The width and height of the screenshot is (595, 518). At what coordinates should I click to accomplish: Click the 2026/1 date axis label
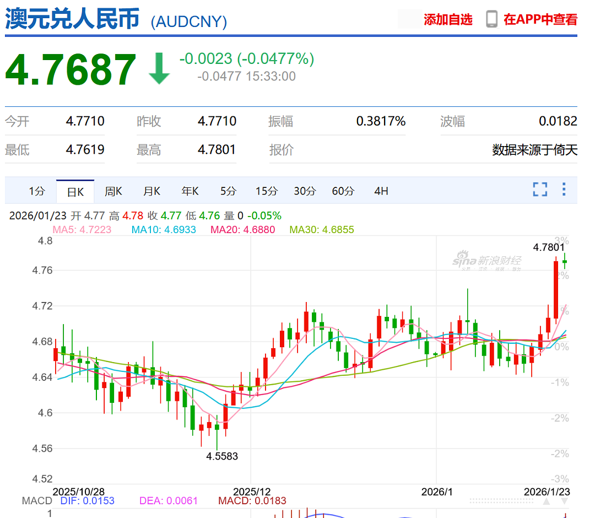(437, 492)
